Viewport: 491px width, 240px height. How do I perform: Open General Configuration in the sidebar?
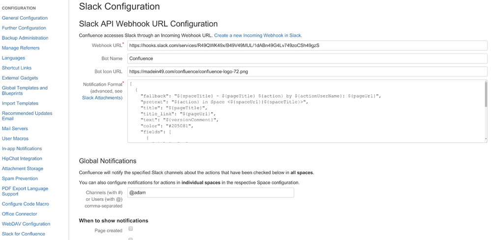coord(25,18)
